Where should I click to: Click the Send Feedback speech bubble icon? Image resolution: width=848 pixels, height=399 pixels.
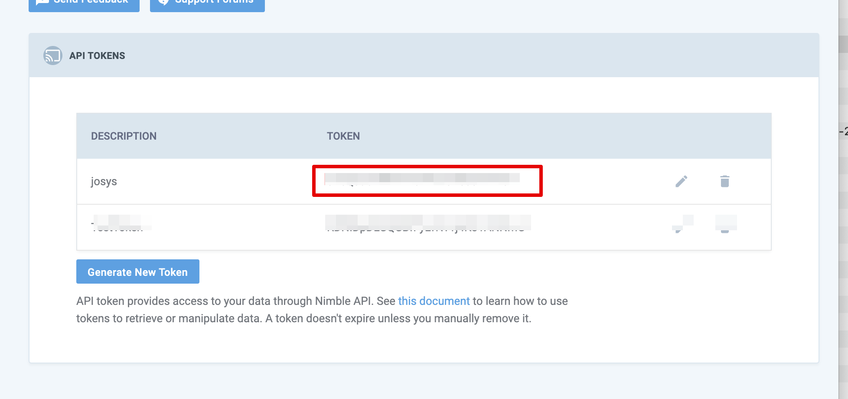click(42, 2)
